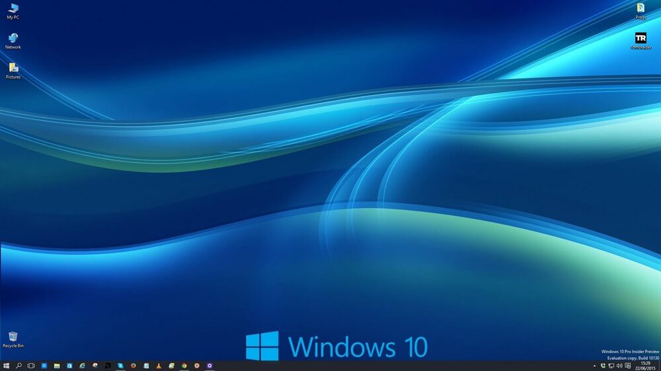Open File Explorer from the taskbar

point(56,366)
